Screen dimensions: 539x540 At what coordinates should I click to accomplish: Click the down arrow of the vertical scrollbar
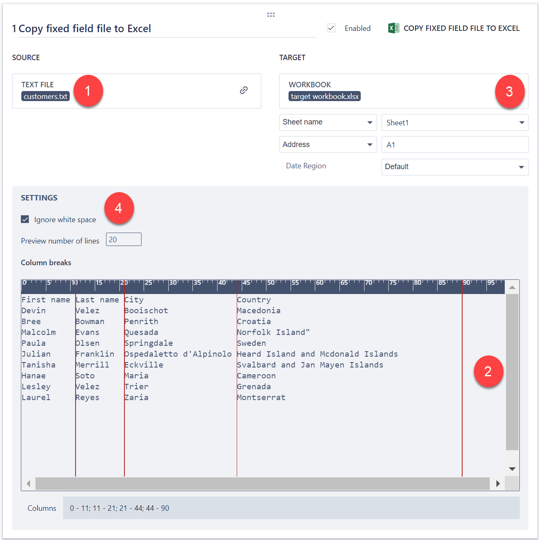512,469
